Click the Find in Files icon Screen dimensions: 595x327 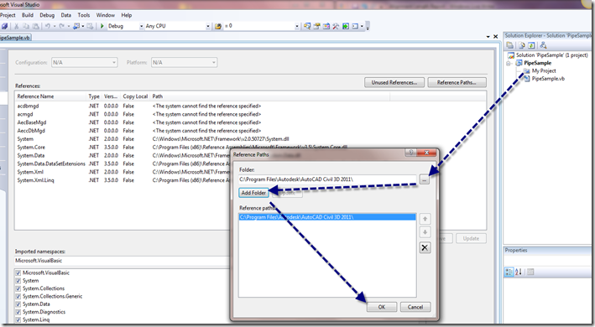click(218, 26)
